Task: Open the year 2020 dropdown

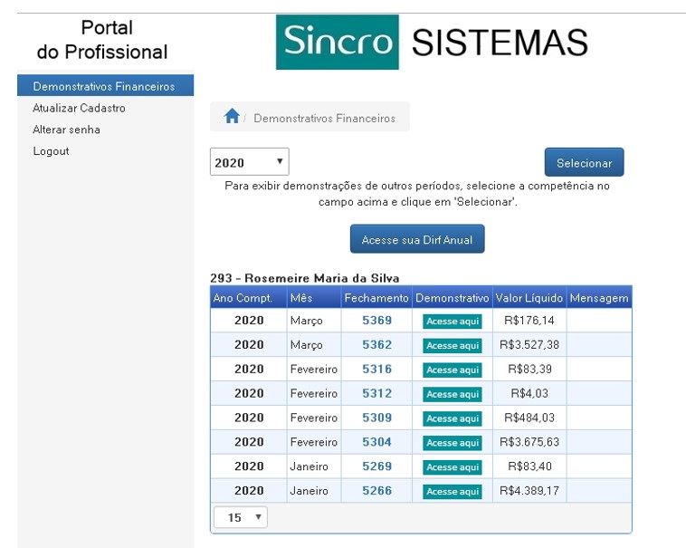Action: 249,162
